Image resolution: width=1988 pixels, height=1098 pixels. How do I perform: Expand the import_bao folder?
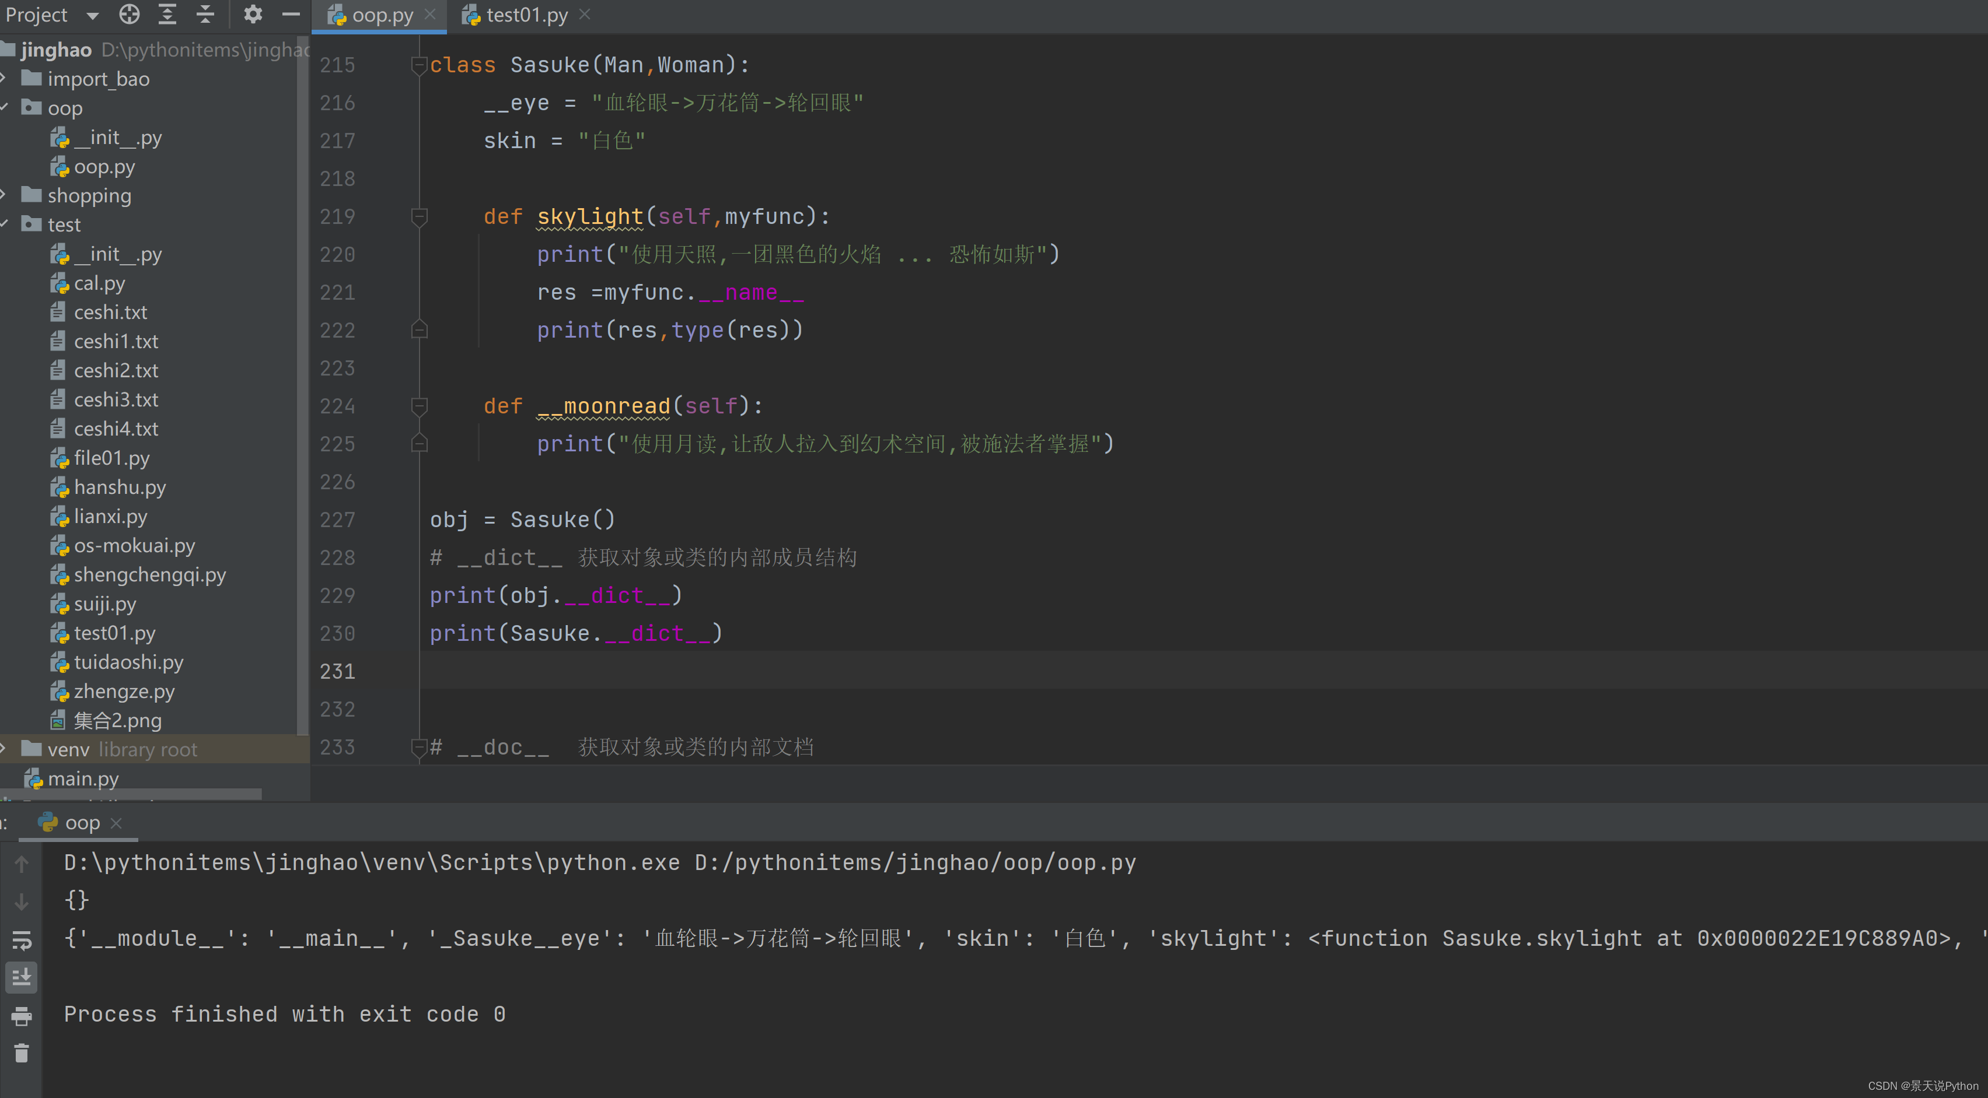click(4, 79)
